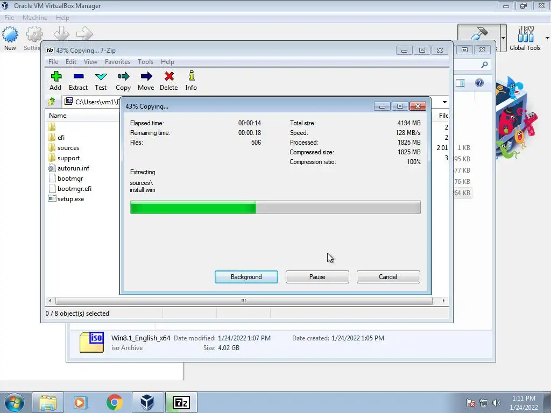Image resolution: width=551 pixels, height=413 pixels.
Task: Select the bootmgr file
Action: click(x=70, y=179)
